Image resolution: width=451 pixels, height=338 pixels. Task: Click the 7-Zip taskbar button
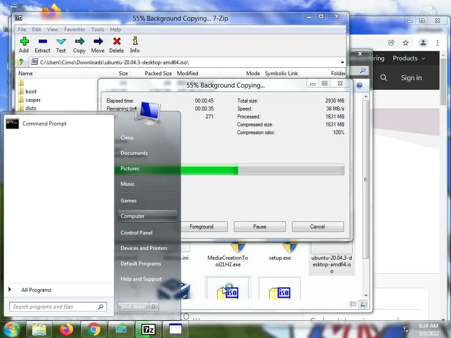pyautogui.click(x=148, y=329)
